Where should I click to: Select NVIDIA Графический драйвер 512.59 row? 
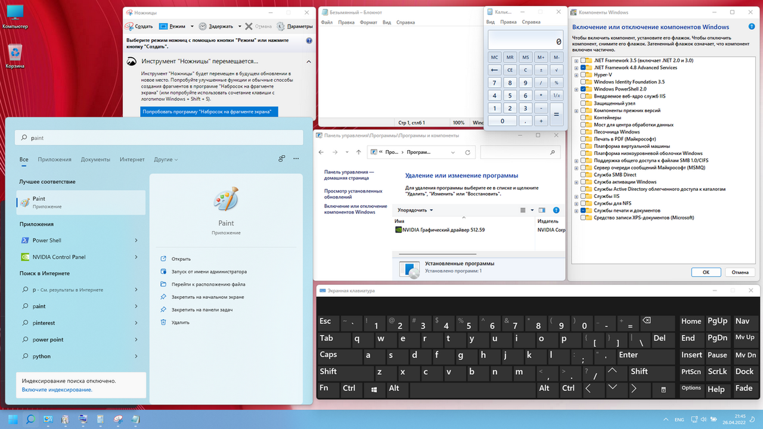tap(440, 229)
